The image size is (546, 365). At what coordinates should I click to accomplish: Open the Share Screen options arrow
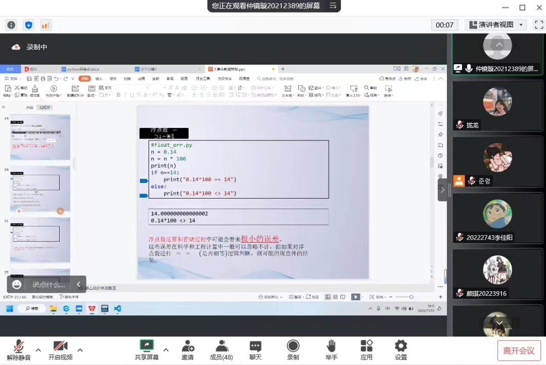(166, 350)
